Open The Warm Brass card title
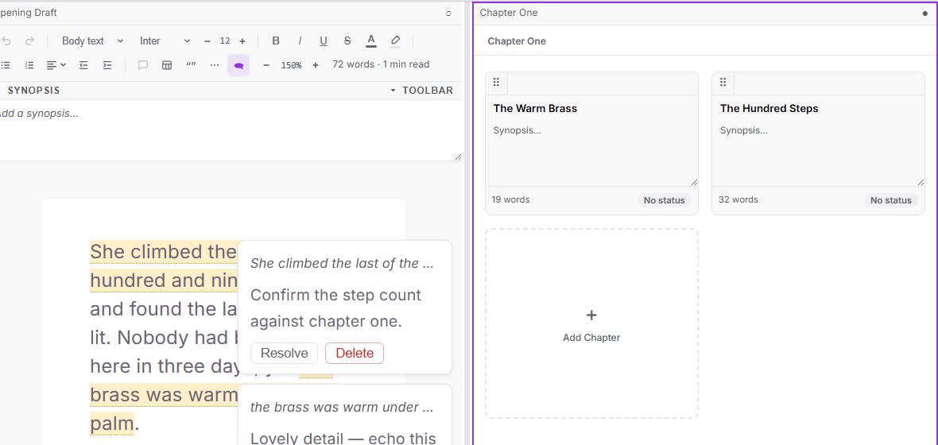 (535, 108)
